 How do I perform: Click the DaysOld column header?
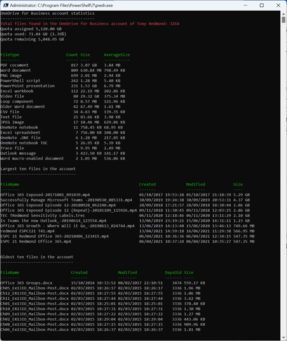pyautogui.click(x=173, y=272)
